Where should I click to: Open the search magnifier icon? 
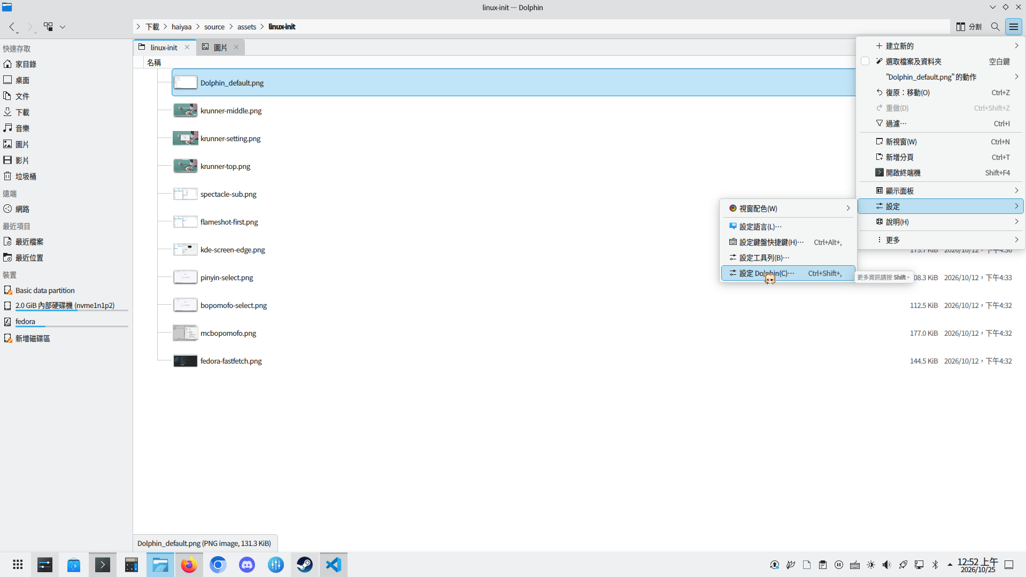[x=995, y=27]
